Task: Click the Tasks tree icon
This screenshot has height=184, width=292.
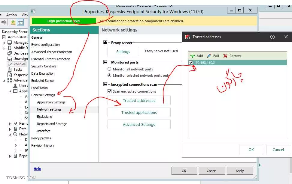Action: pos(10,70)
